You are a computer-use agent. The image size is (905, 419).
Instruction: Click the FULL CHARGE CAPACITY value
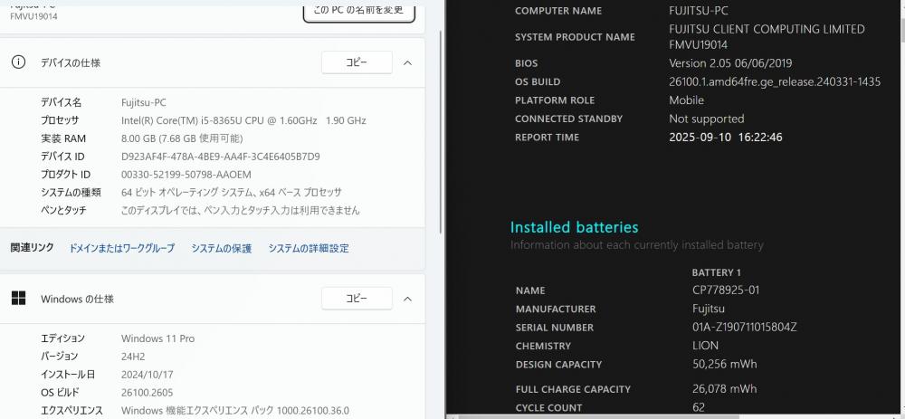(724, 389)
